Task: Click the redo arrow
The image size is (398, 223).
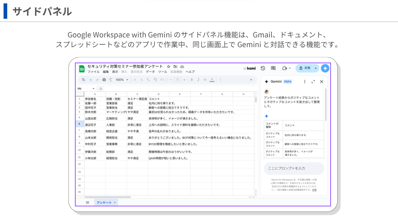Action: pos(97,80)
